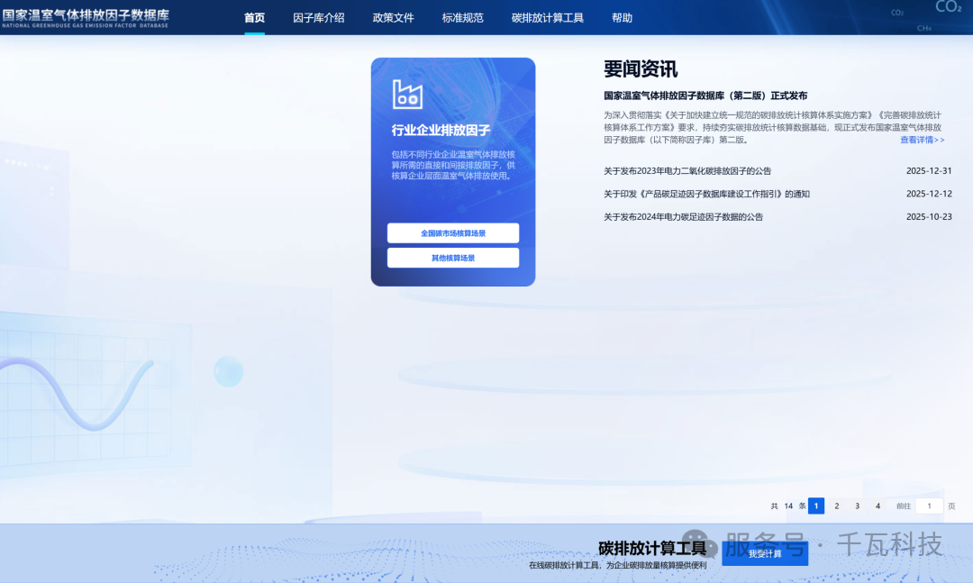Image resolution: width=973 pixels, height=583 pixels.
Task: Click the date 2025-10-23
Action: (929, 216)
